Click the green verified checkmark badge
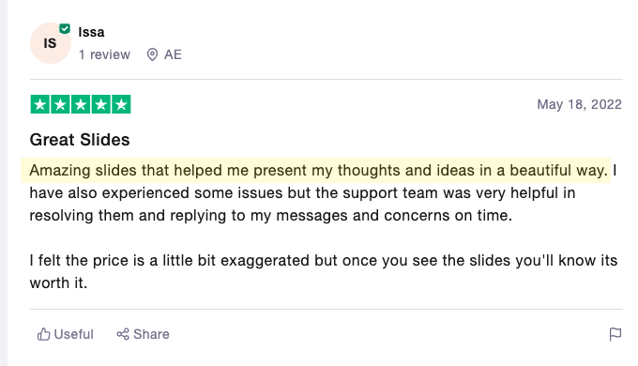 point(65,29)
